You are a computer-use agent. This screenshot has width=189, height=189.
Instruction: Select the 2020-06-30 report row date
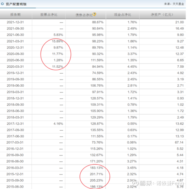click(x=15, y=60)
